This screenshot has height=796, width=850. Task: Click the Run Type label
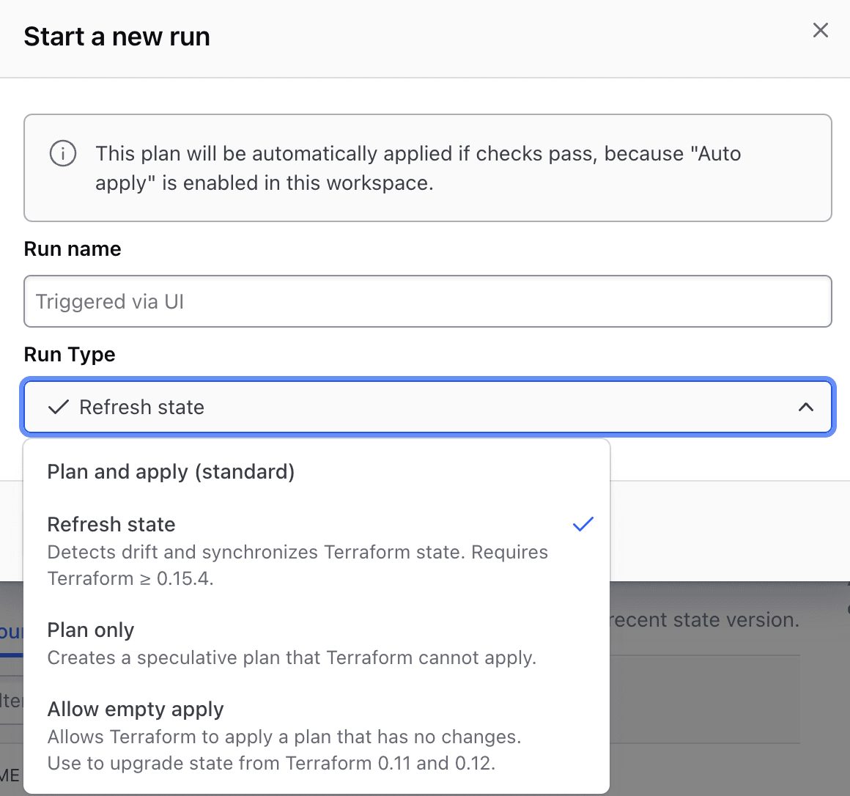(70, 355)
